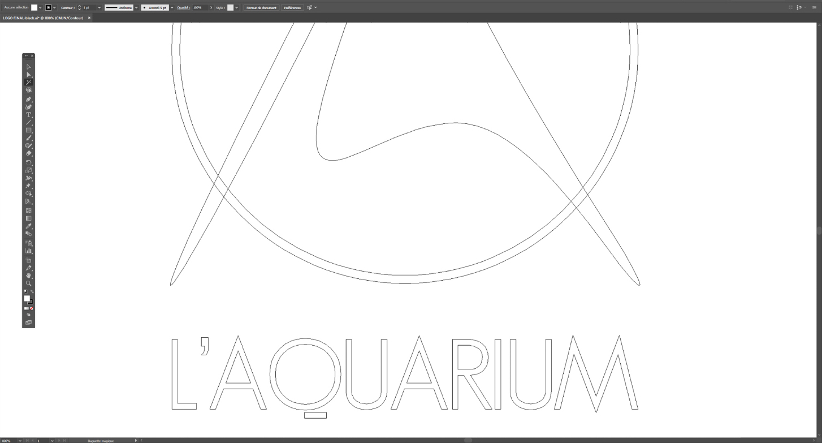Click the Stroke swatch in toolbox
The image size is (822, 443).
(31, 302)
